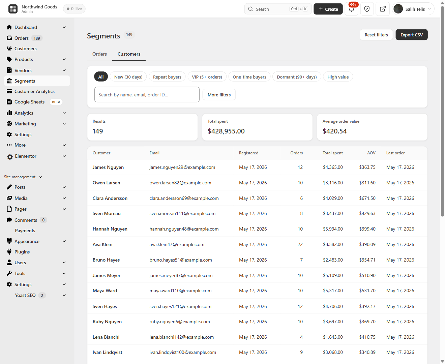The height and width of the screenshot is (364, 445).
Task: Click email james.nguyen29@example.com
Action: pos(182,167)
